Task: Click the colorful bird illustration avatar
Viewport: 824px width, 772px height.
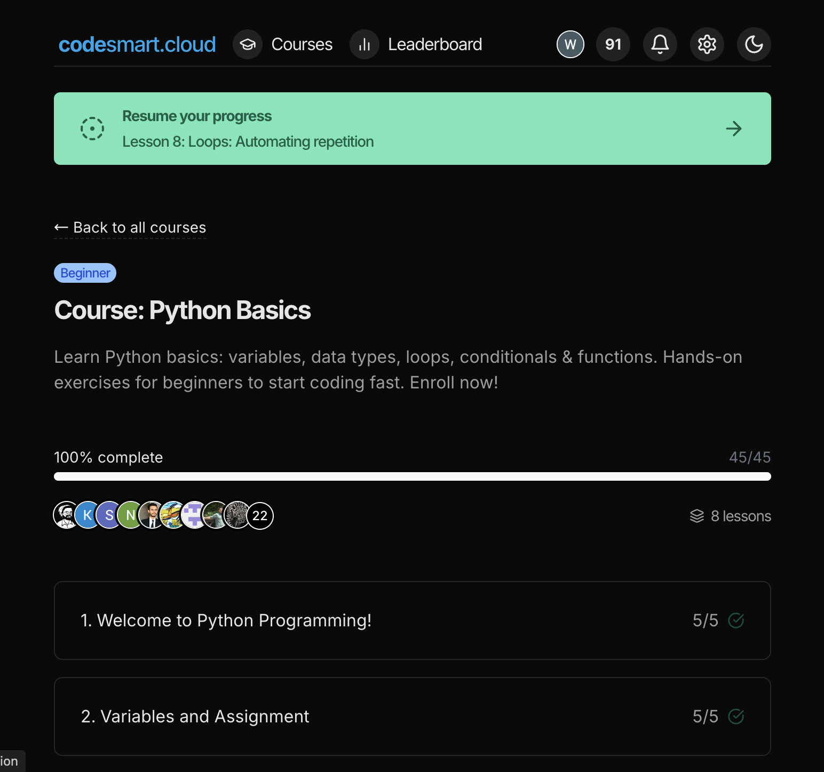Action: tap(173, 515)
